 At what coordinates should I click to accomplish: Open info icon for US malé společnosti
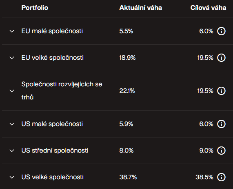(x=221, y=124)
